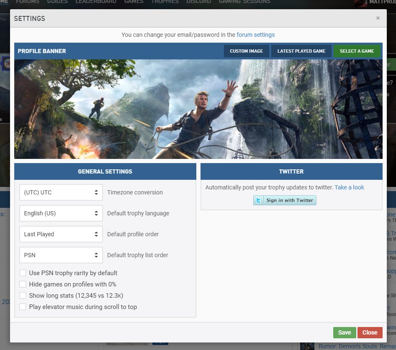Toggle Play elevator music during scroll to top
The width and height of the screenshot is (396, 350).
click(x=23, y=307)
